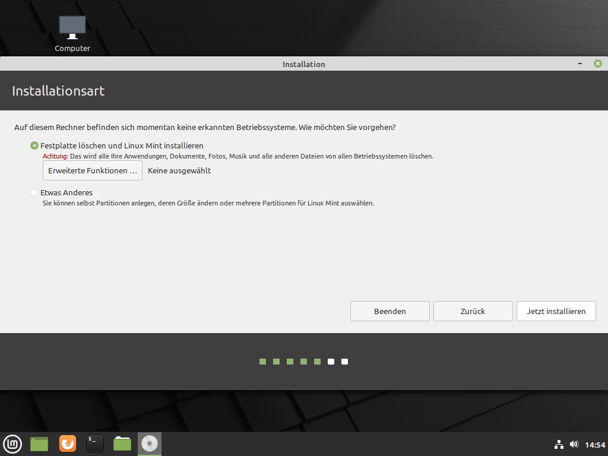This screenshot has width=608, height=456.
Task: Click the show desktop taskbar icon
Action: 39,444
